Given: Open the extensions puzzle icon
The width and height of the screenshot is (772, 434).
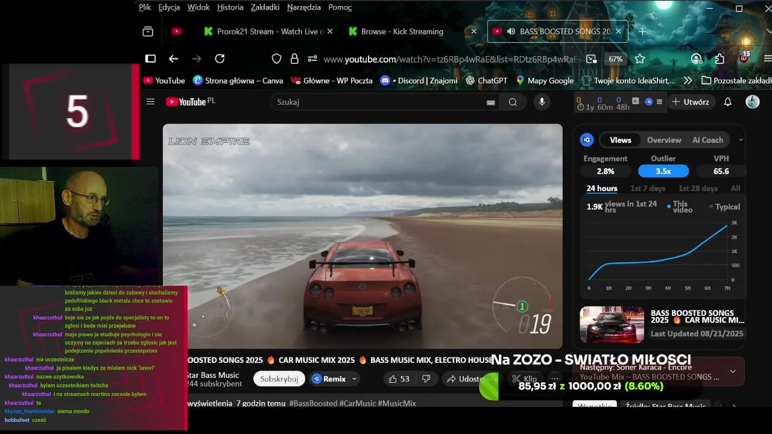Looking at the screenshot, I should click(x=720, y=58).
